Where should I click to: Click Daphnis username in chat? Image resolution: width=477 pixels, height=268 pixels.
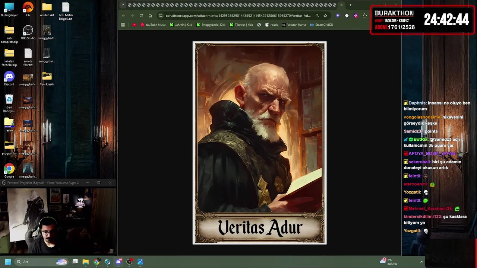click(417, 103)
